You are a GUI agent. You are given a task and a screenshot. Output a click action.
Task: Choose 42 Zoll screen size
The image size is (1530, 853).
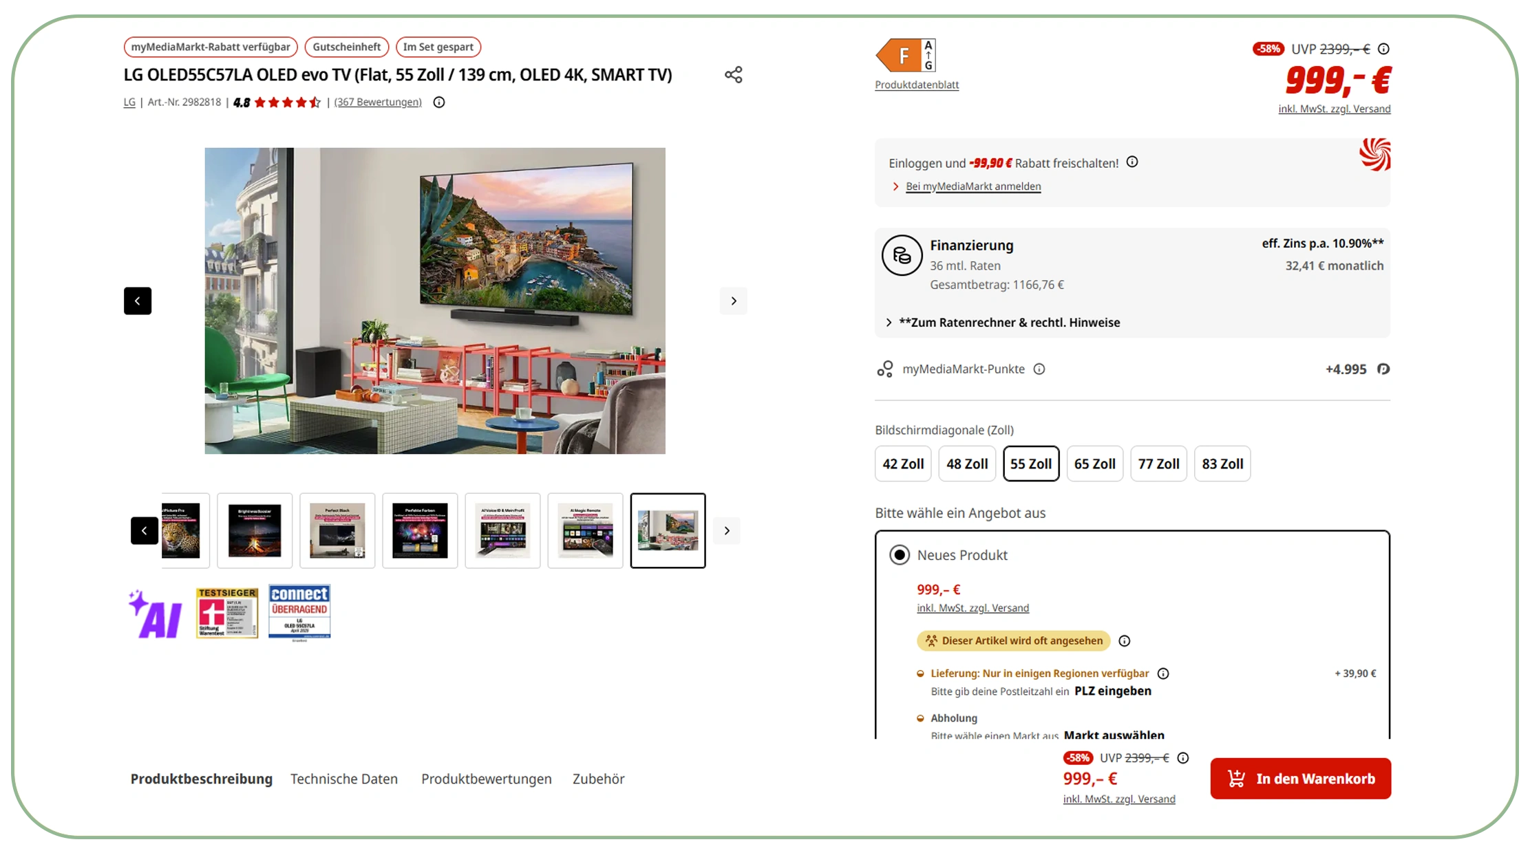pos(903,464)
